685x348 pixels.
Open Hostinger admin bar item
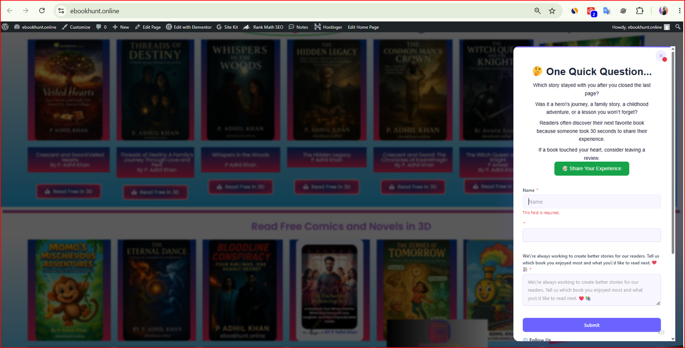[x=328, y=27]
